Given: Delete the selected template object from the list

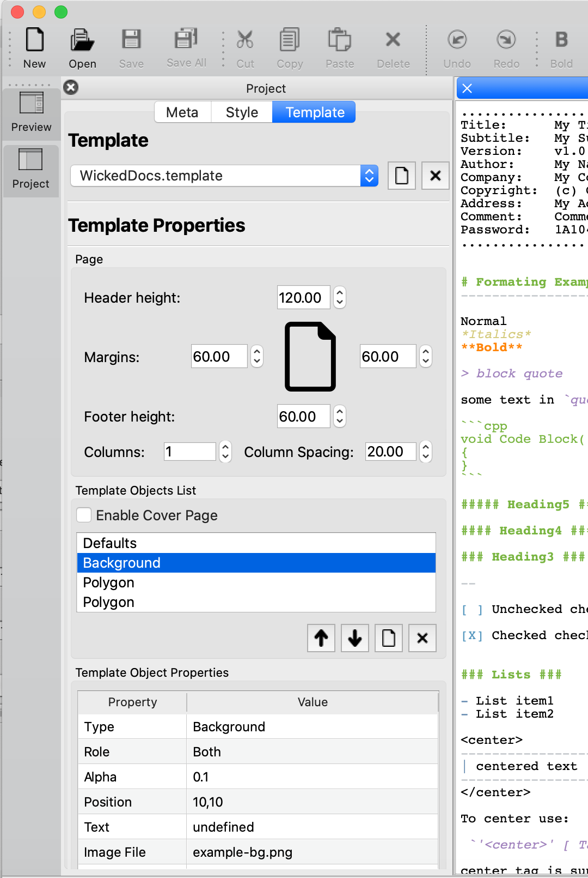Looking at the screenshot, I should (x=422, y=638).
